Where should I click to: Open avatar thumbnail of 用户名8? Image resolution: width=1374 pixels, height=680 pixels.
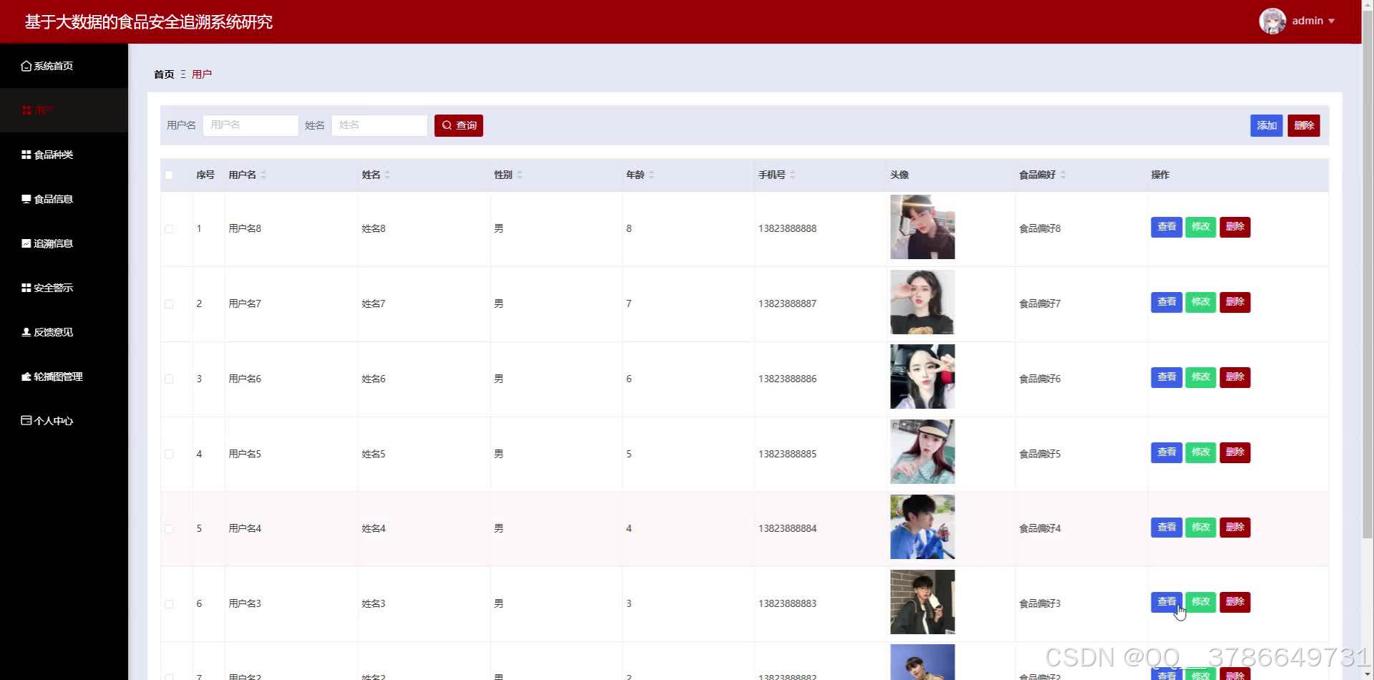click(922, 227)
